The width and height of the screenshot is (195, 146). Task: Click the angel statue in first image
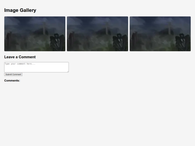pyautogui.click(x=57, y=42)
